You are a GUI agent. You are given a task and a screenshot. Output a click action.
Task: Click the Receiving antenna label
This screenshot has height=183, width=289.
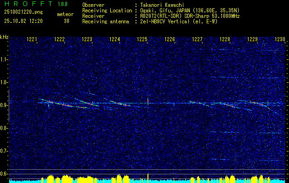pos(106,22)
